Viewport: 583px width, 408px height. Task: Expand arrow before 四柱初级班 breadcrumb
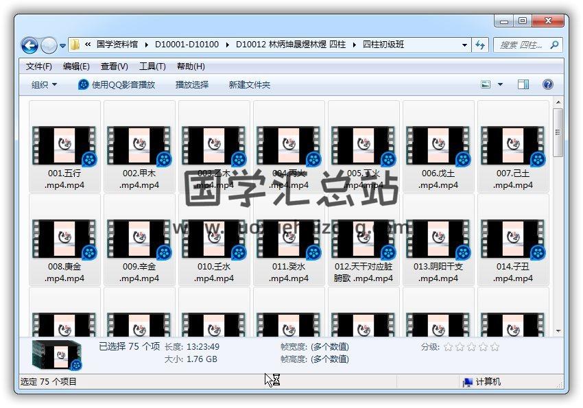(x=355, y=45)
